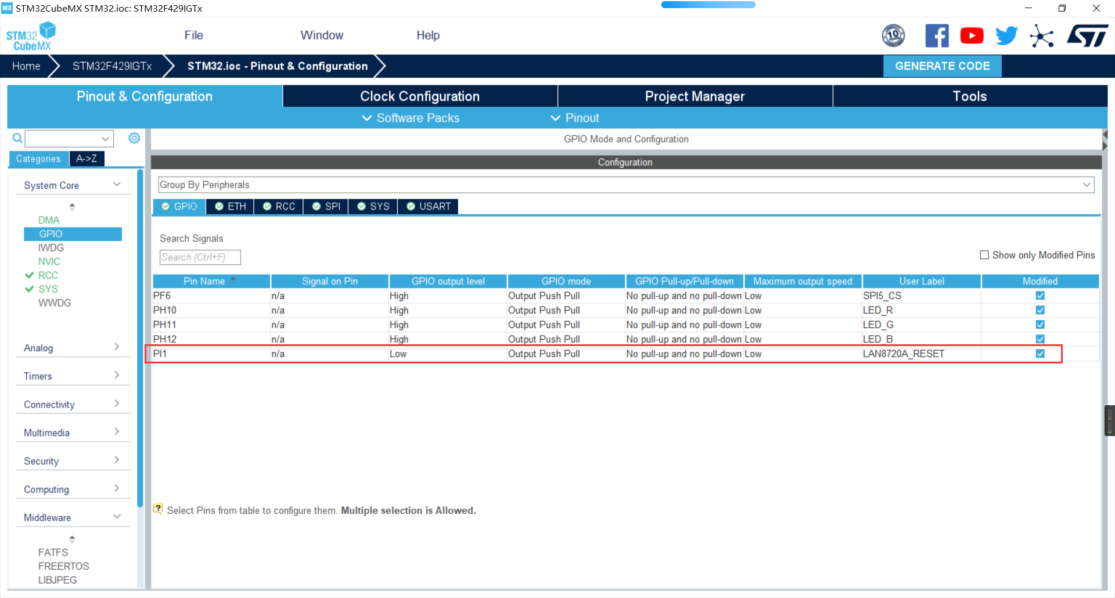Click the Search Signals input field
The height and width of the screenshot is (598, 1115).
tap(200, 257)
